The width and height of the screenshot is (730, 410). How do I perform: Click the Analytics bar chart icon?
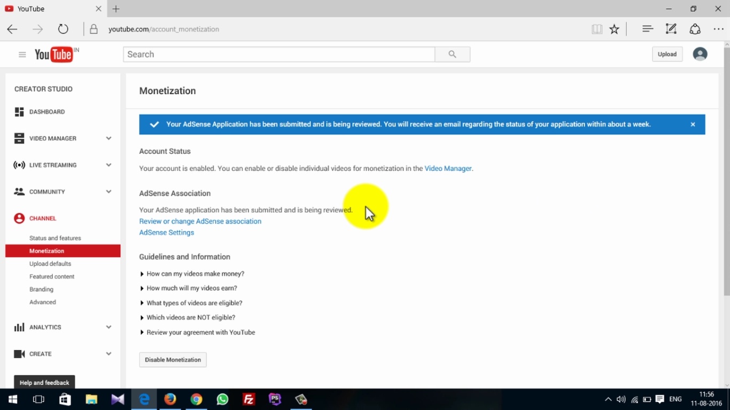19,327
